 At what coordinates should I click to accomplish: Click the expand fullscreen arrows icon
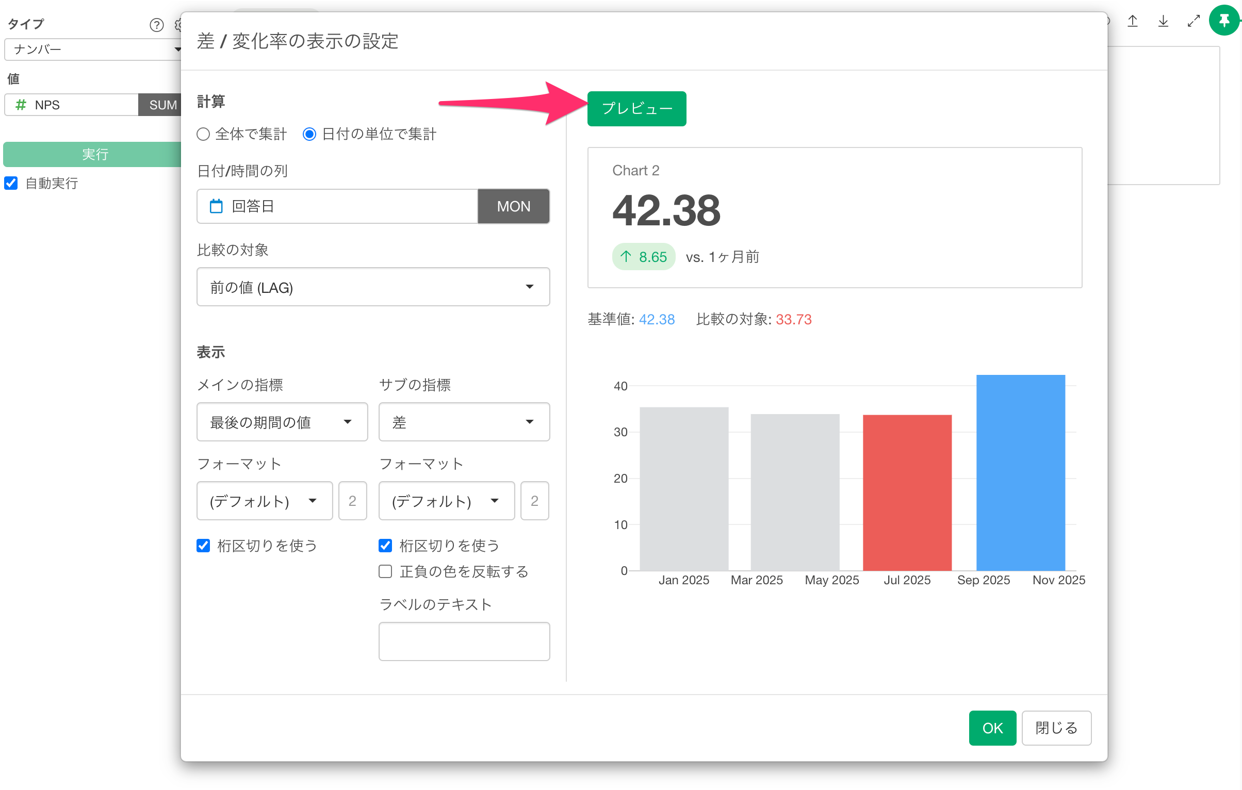tap(1194, 21)
